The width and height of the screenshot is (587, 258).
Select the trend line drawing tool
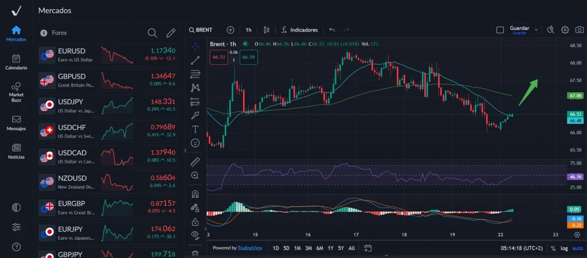coord(195,59)
